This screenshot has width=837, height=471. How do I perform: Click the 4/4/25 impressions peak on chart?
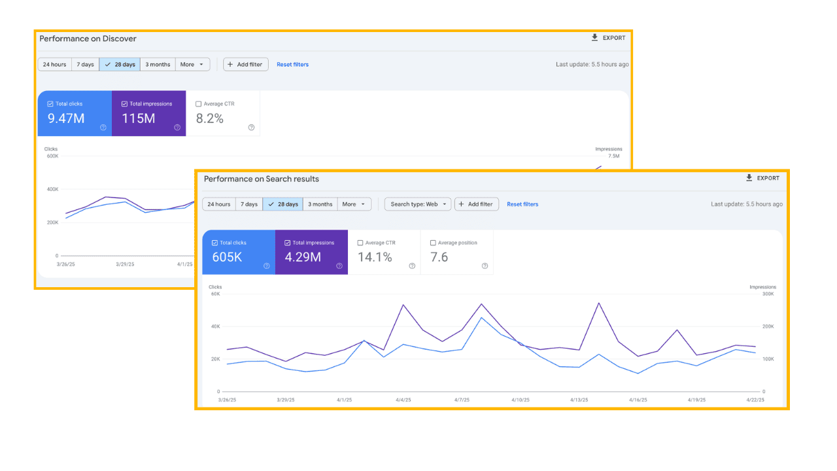pos(403,305)
